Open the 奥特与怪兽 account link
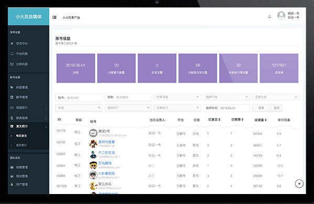Screen dimensions: 314x204 [106, 142]
